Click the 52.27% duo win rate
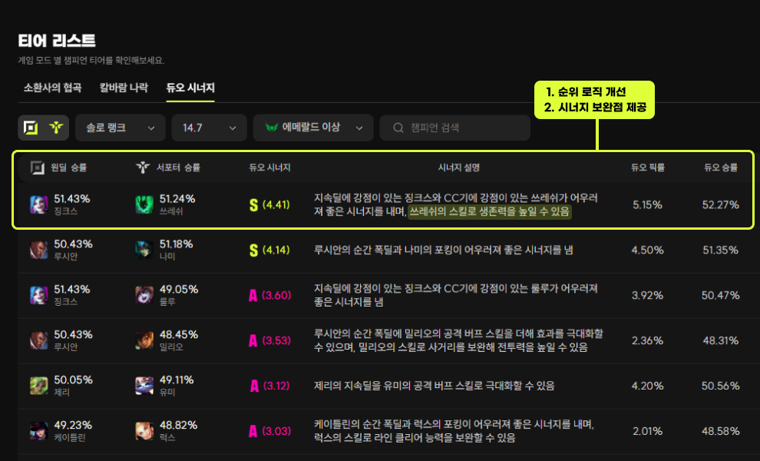This screenshot has height=461, width=760. pos(721,205)
